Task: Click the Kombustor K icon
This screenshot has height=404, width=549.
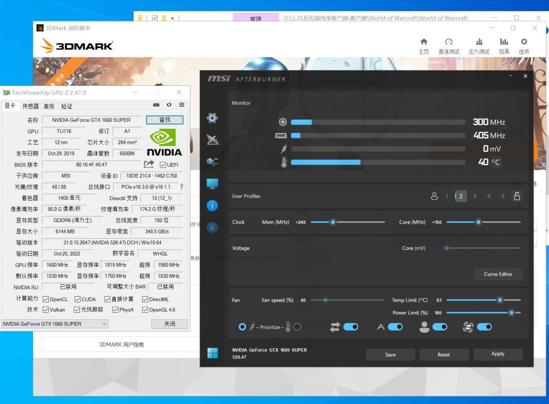Action: click(x=212, y=227)
